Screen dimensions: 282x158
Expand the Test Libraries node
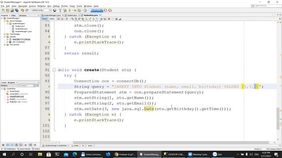point(5,45)
